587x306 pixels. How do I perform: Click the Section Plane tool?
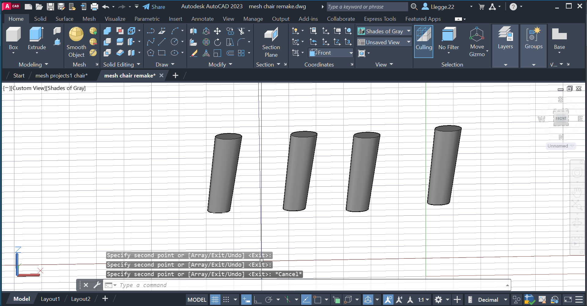(271, 42)
